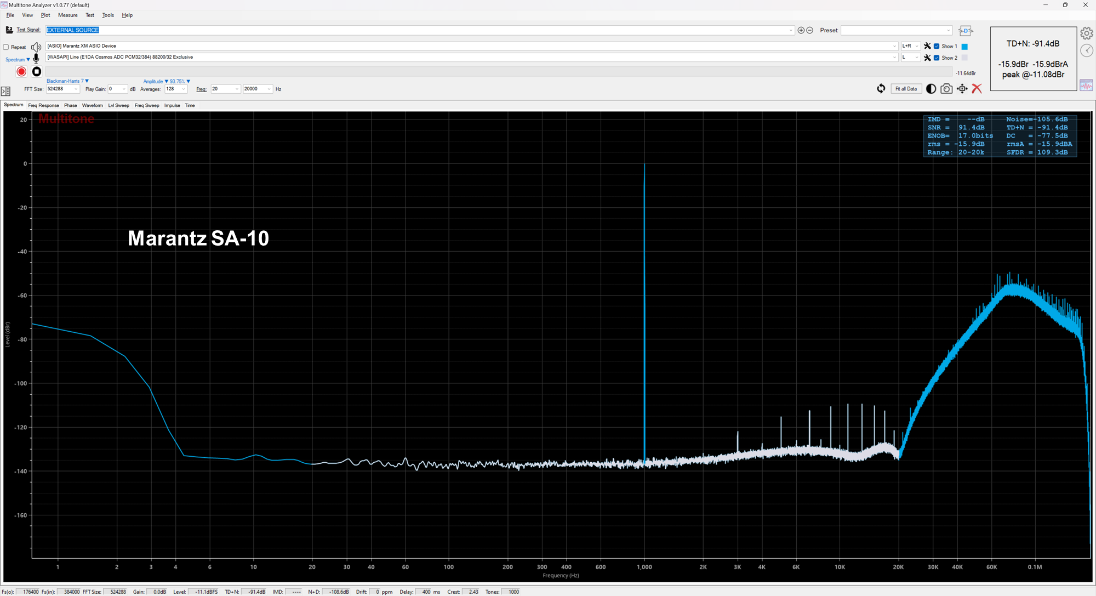Open the Test menu
Viewport: 1096px width, 596px height.
pos(90,15)
